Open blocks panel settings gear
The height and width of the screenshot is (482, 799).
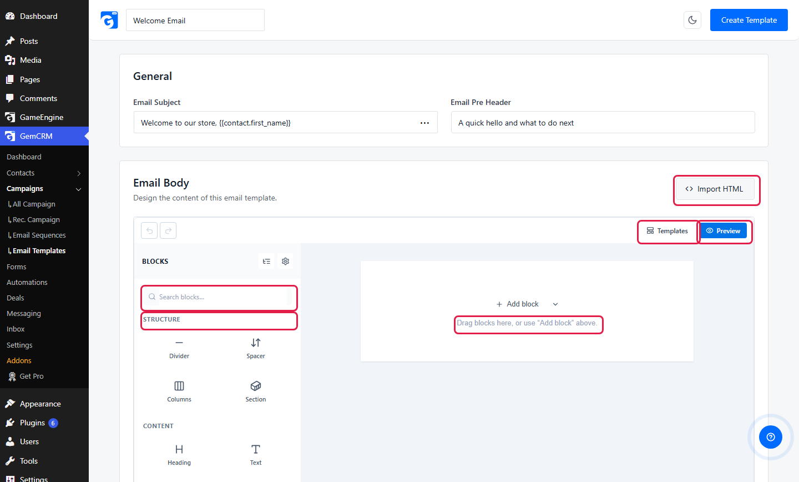click(x=285, y=261)
